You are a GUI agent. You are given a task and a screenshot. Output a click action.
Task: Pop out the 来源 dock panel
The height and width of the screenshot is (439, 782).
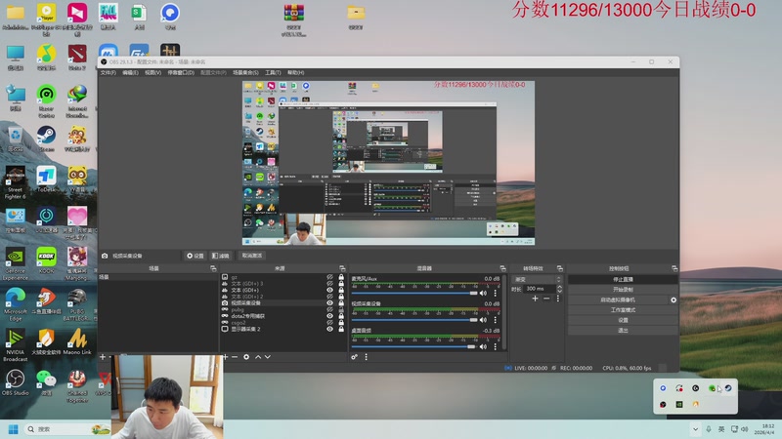pos(342,268)
